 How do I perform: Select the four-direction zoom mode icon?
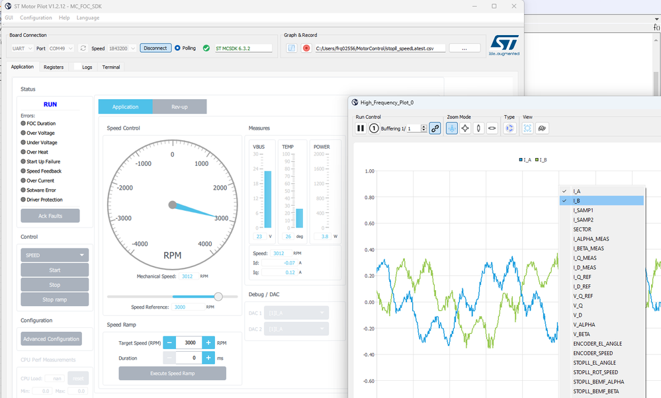tap(465, 128)
